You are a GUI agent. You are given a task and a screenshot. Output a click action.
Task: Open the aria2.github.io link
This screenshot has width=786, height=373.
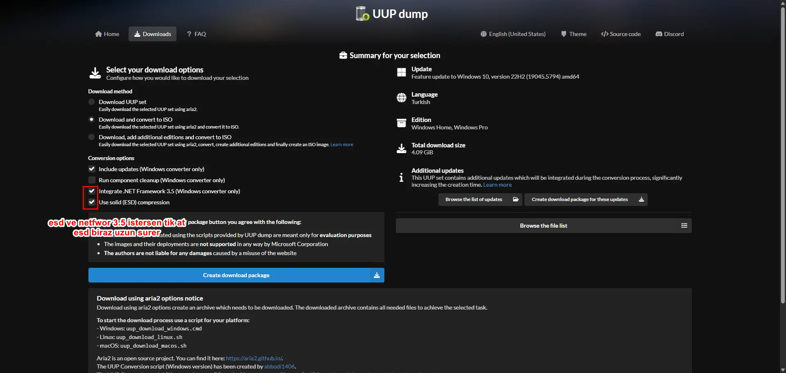point(254,358)
